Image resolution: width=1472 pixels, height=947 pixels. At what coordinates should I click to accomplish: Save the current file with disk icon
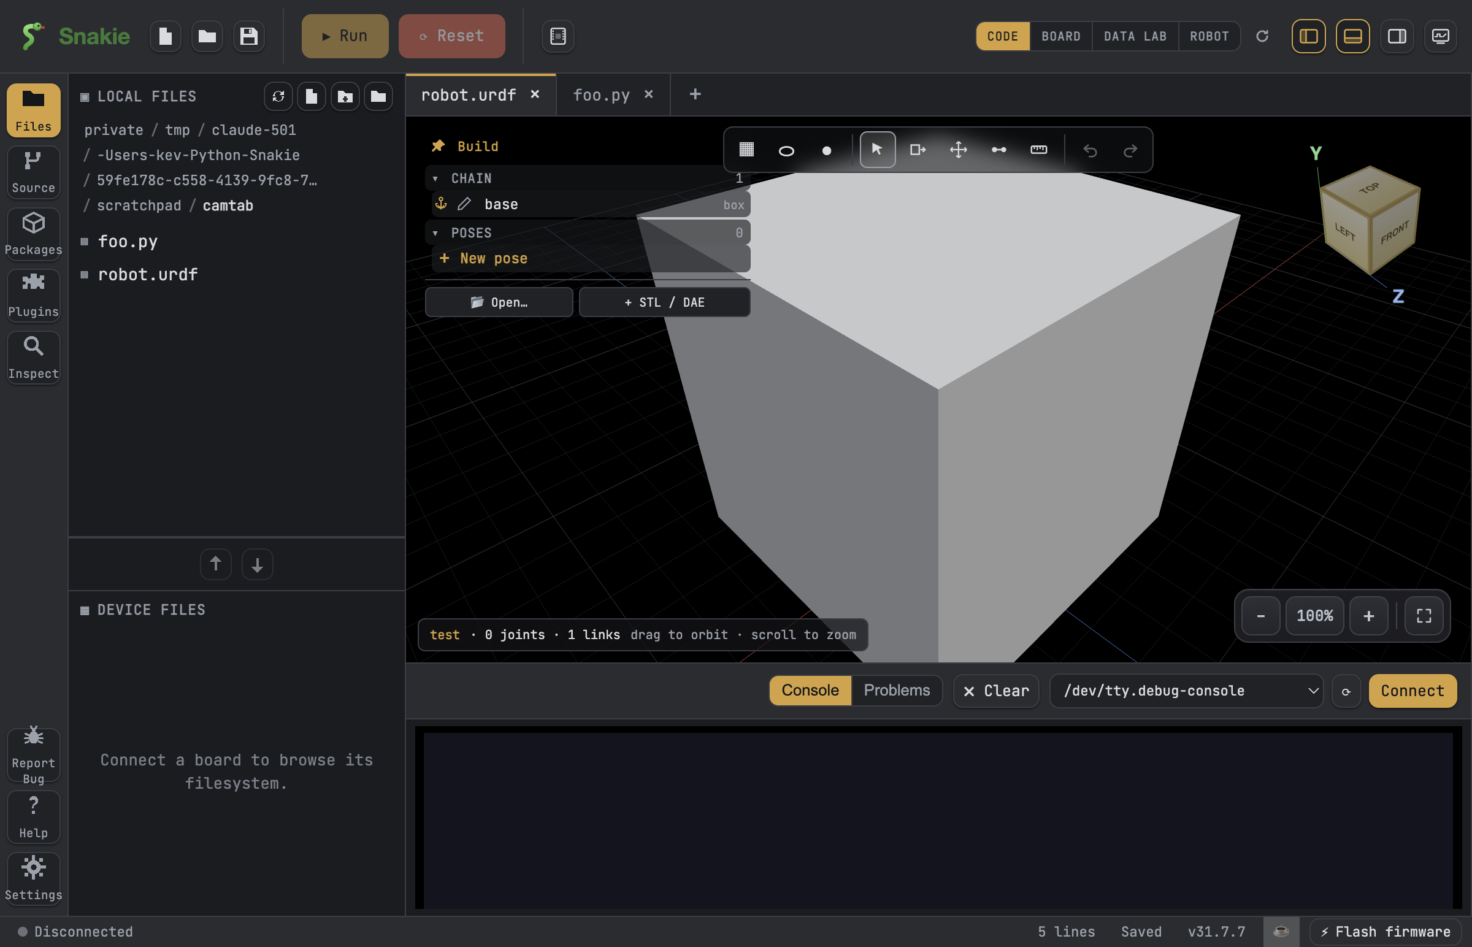[248, 36]
